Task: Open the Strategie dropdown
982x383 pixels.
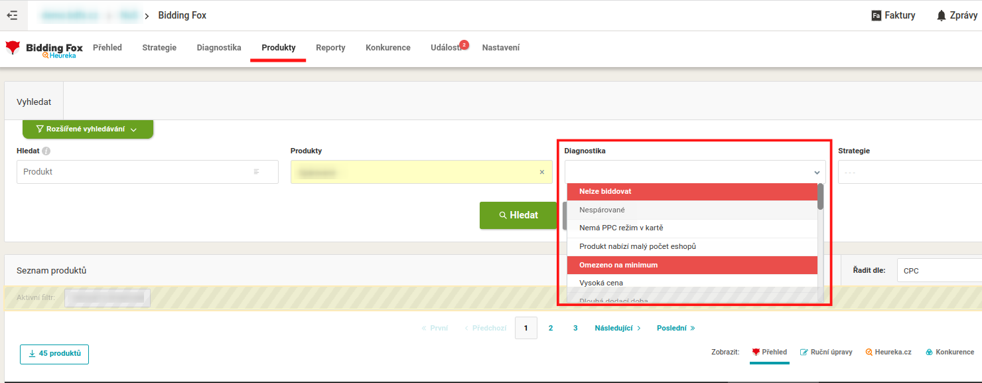Action: click(x=910, y=172)
